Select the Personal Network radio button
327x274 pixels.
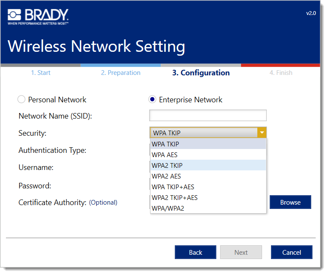[21, 100]
